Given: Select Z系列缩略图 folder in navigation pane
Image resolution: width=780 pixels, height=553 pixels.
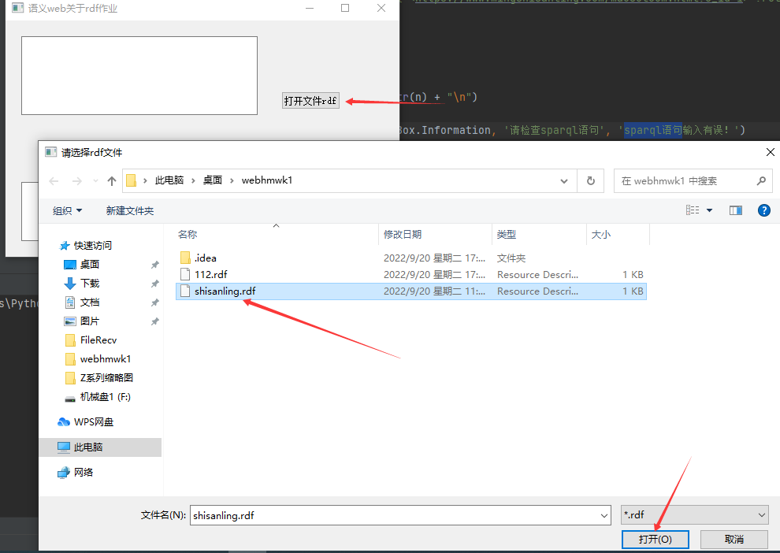Looking at the screenshot, I should coord(106,377).
